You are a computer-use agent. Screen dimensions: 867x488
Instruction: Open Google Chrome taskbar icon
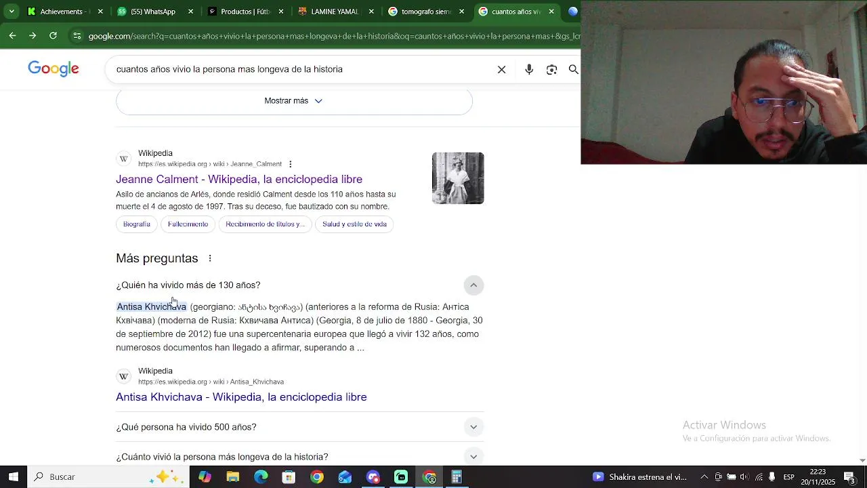tap(316, 477)
